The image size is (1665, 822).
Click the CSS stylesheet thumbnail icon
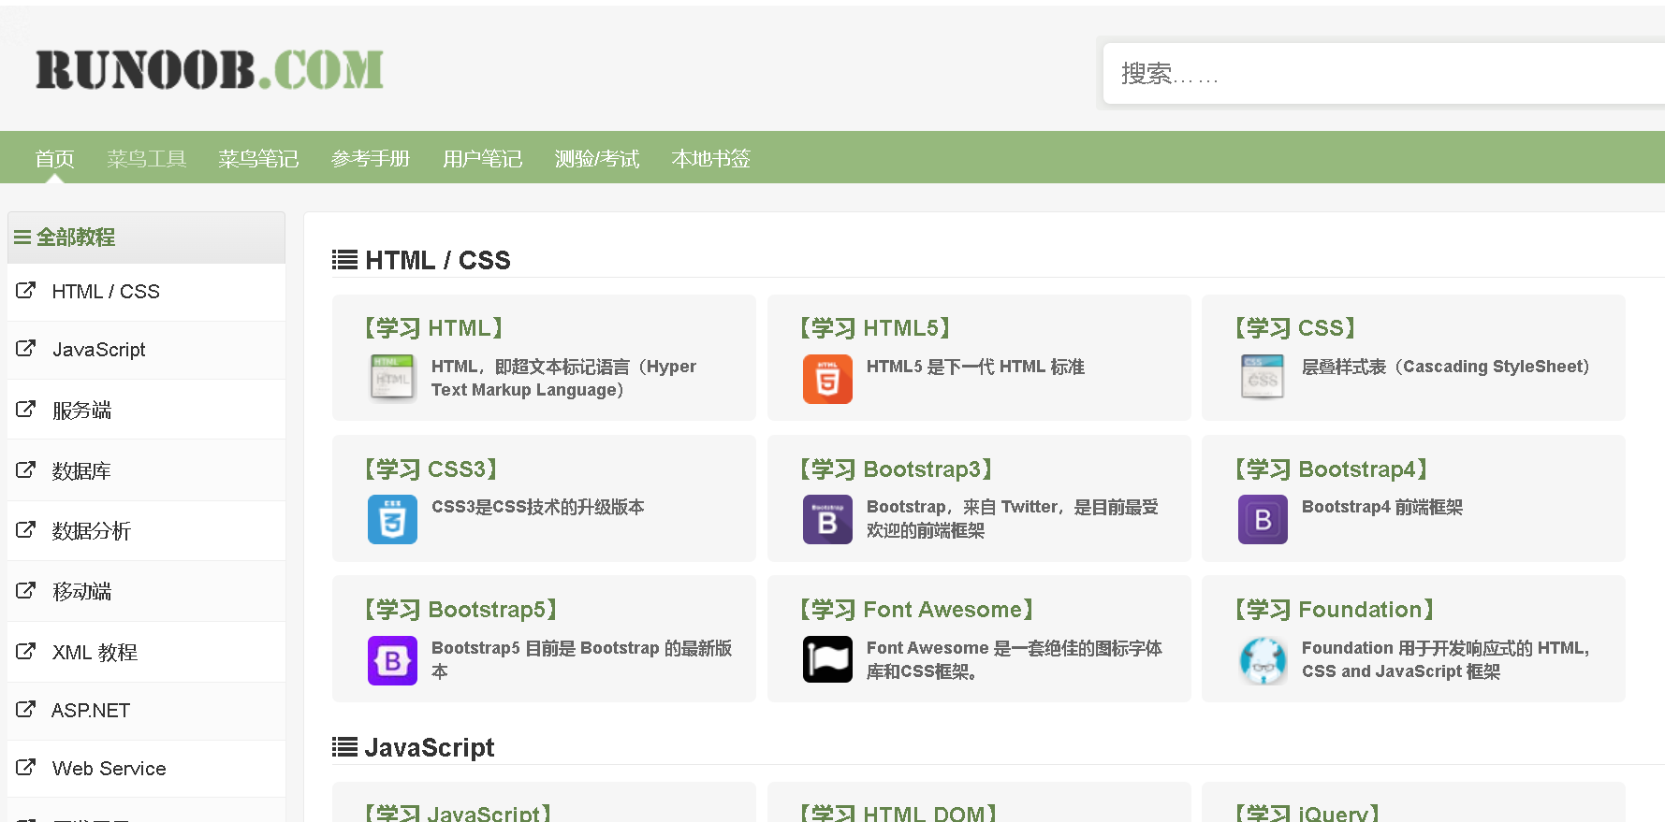tap(1263, 379)
